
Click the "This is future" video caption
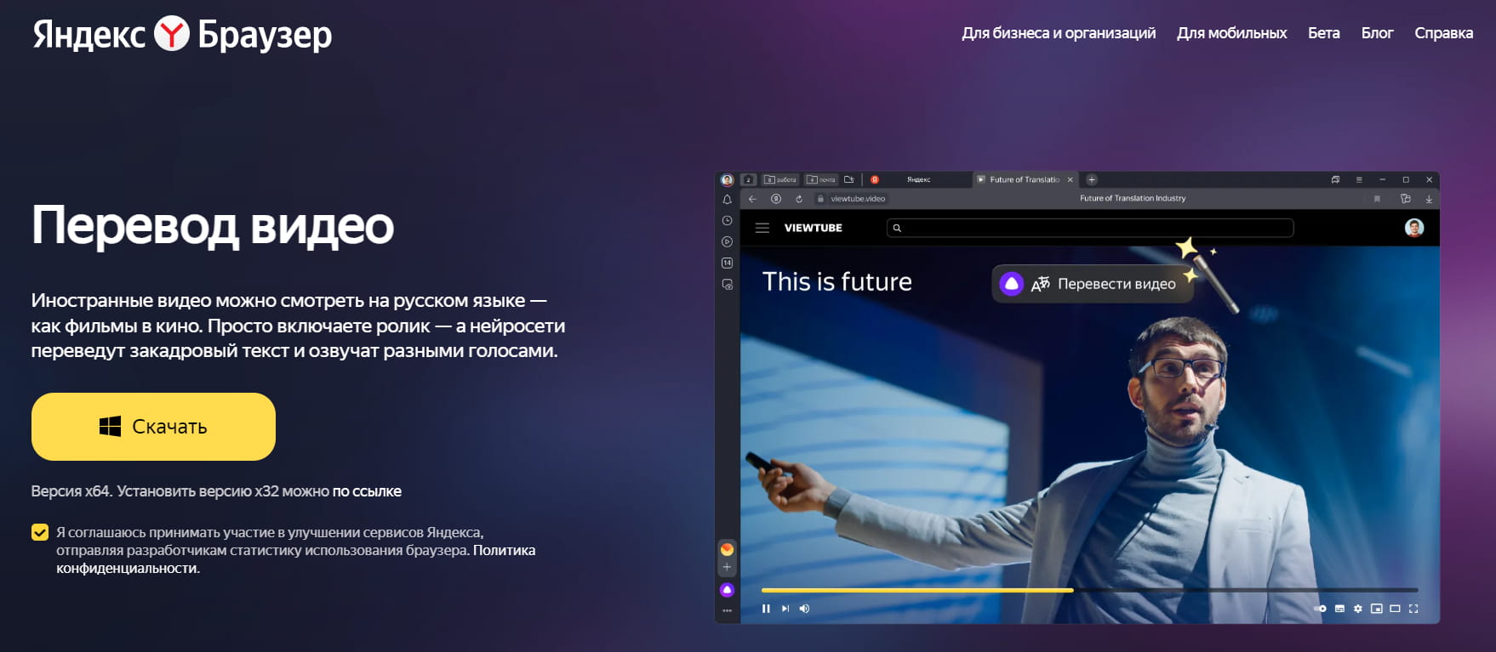pos(837,281)
